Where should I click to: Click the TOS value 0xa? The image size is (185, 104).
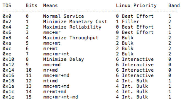[x=7, y=43]
